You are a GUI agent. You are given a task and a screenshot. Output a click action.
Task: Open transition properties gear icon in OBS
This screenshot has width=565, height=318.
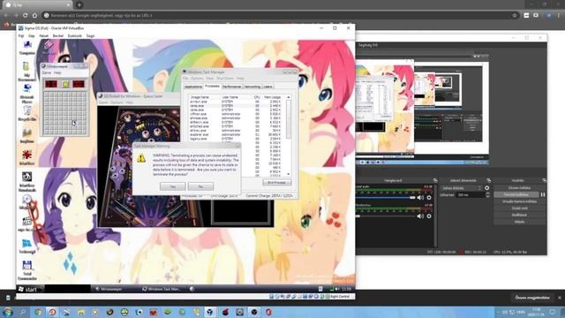coord(486,188)
